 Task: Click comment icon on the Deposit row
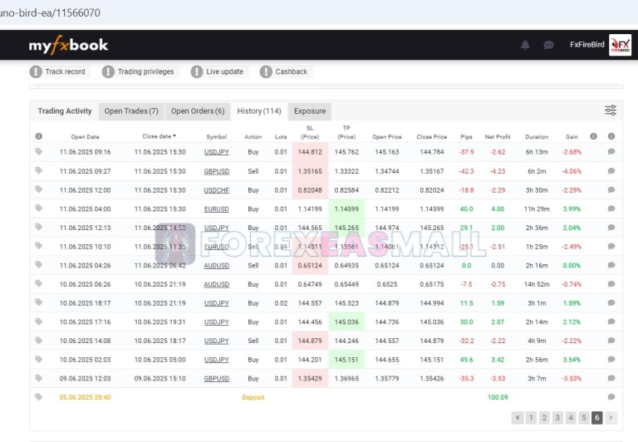pos(611,397)
